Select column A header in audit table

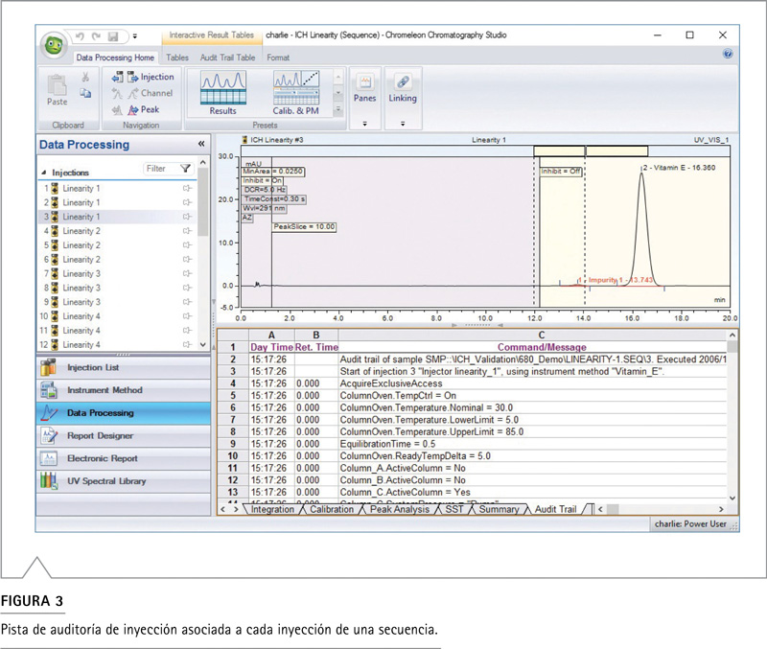[271, 335]
